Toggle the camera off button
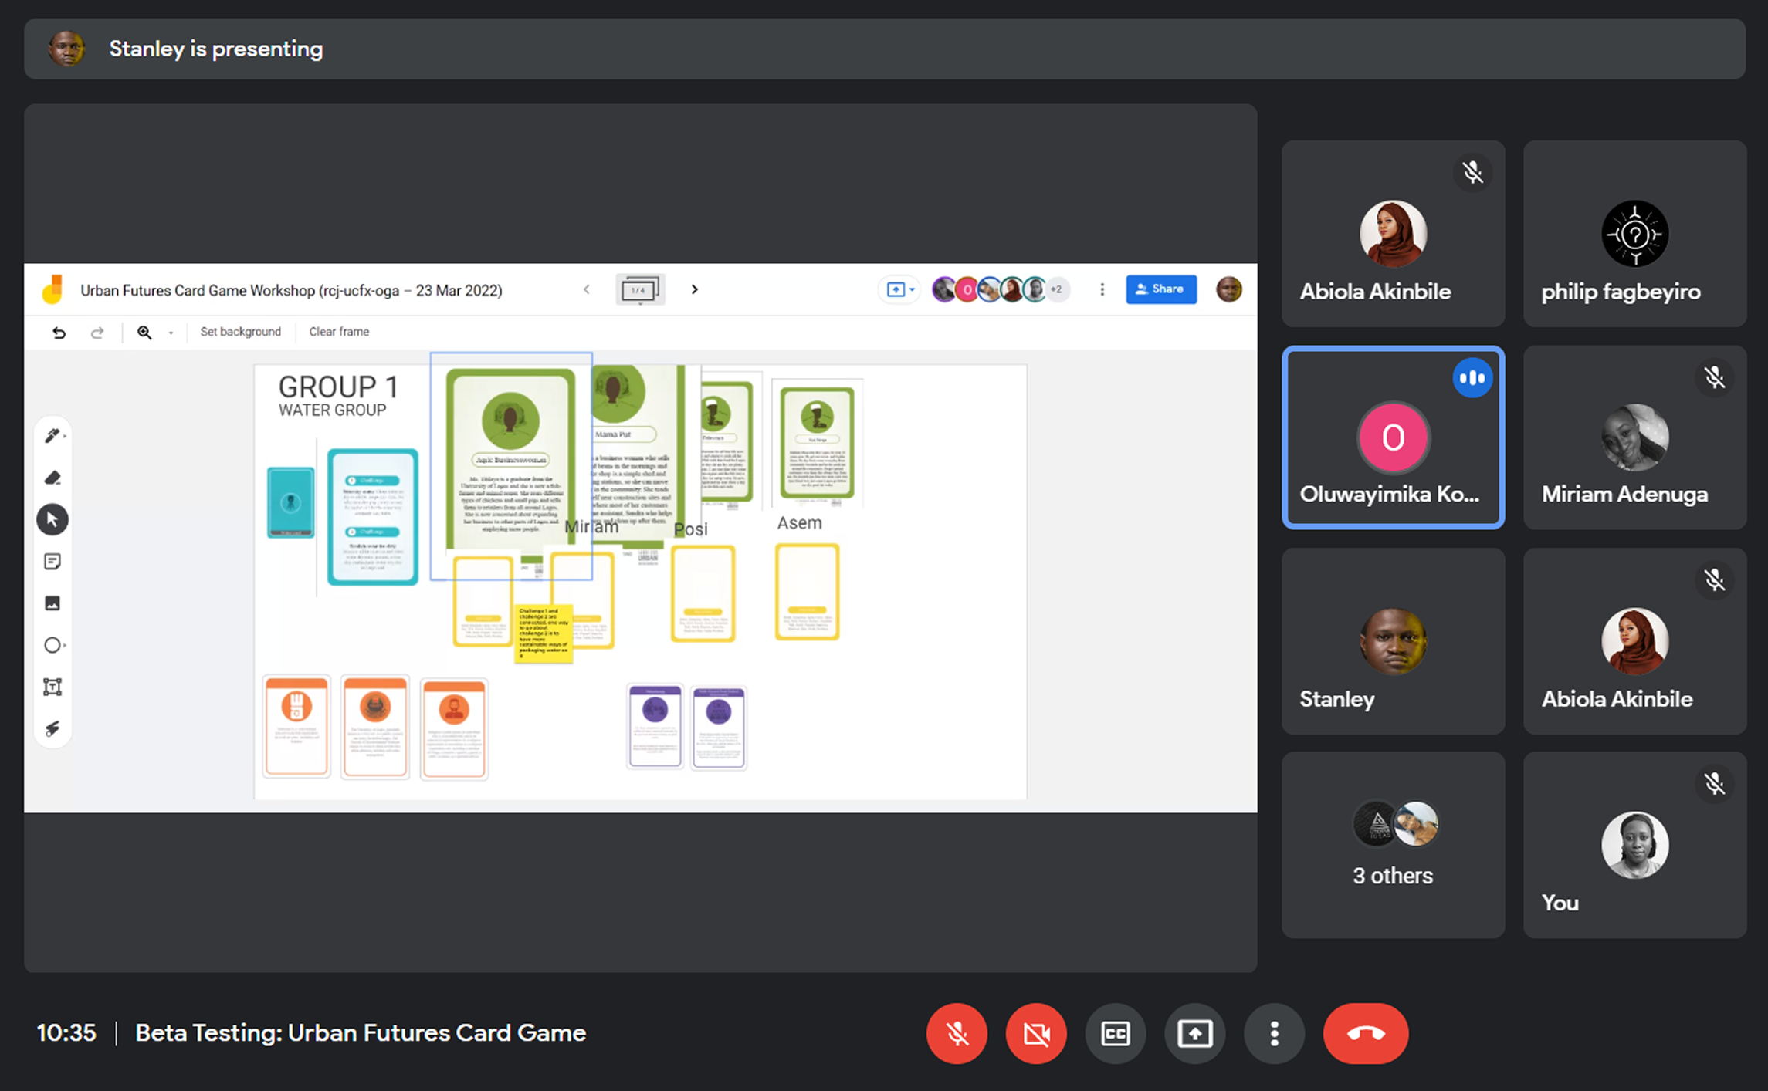The image size is (1768, 1091). [1036, 1034]
